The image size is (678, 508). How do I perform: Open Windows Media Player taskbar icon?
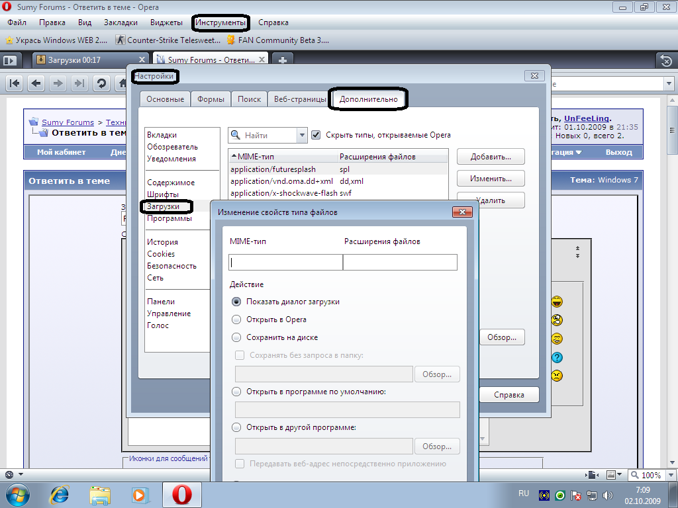139,494
